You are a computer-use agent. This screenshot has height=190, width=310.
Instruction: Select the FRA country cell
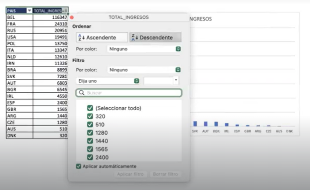pos(19,24)
